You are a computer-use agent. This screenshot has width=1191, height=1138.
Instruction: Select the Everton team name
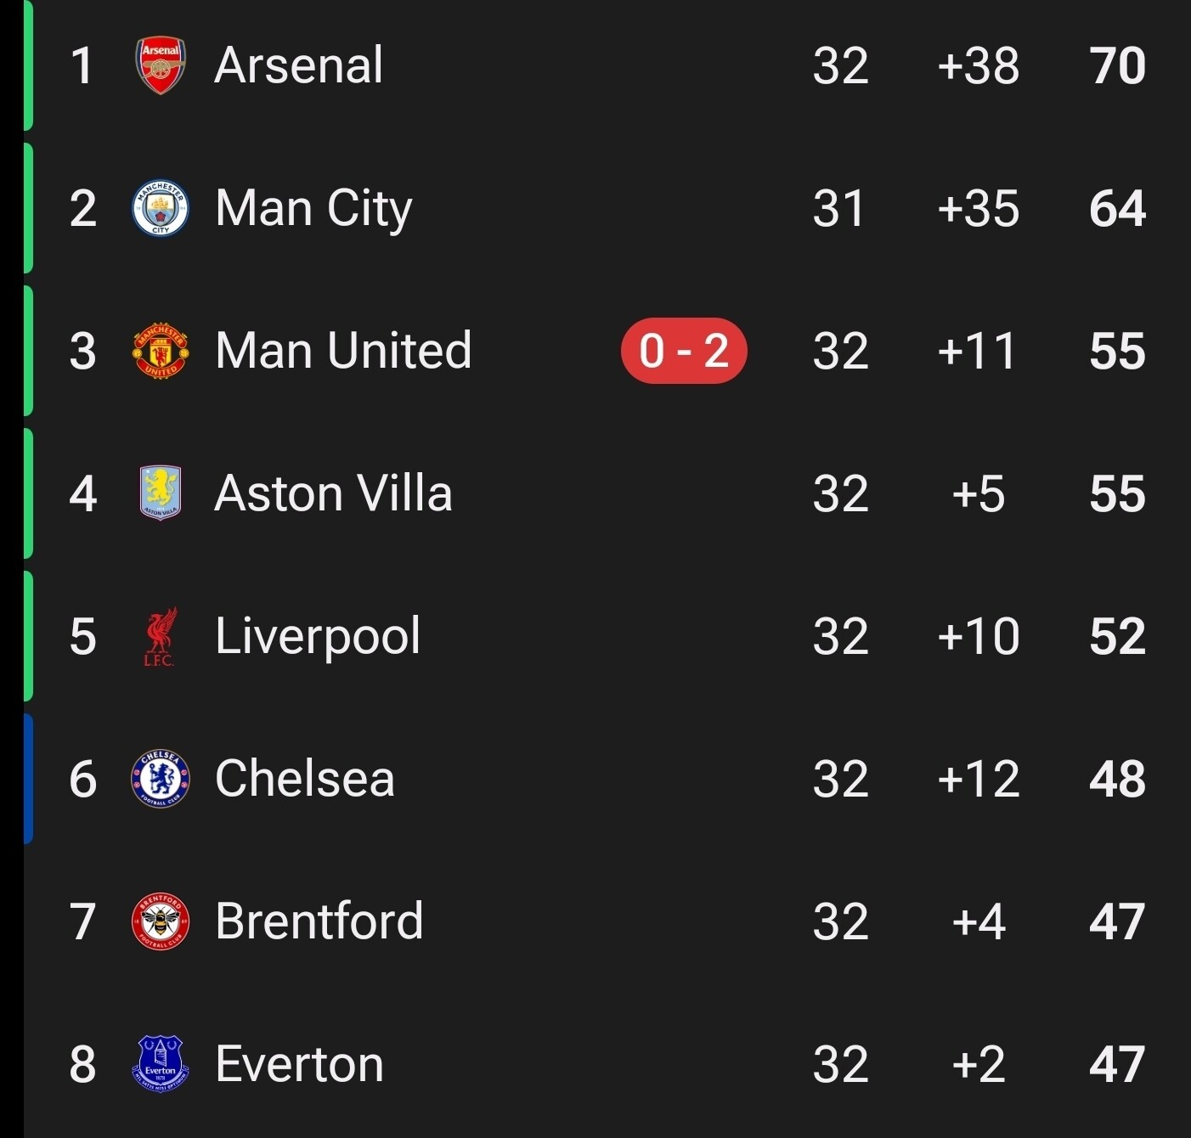click(299, 1064)
